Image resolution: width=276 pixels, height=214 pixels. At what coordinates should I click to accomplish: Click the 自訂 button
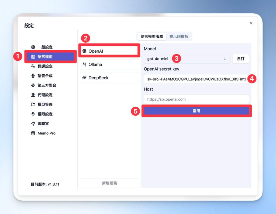[x=241, y=59]
